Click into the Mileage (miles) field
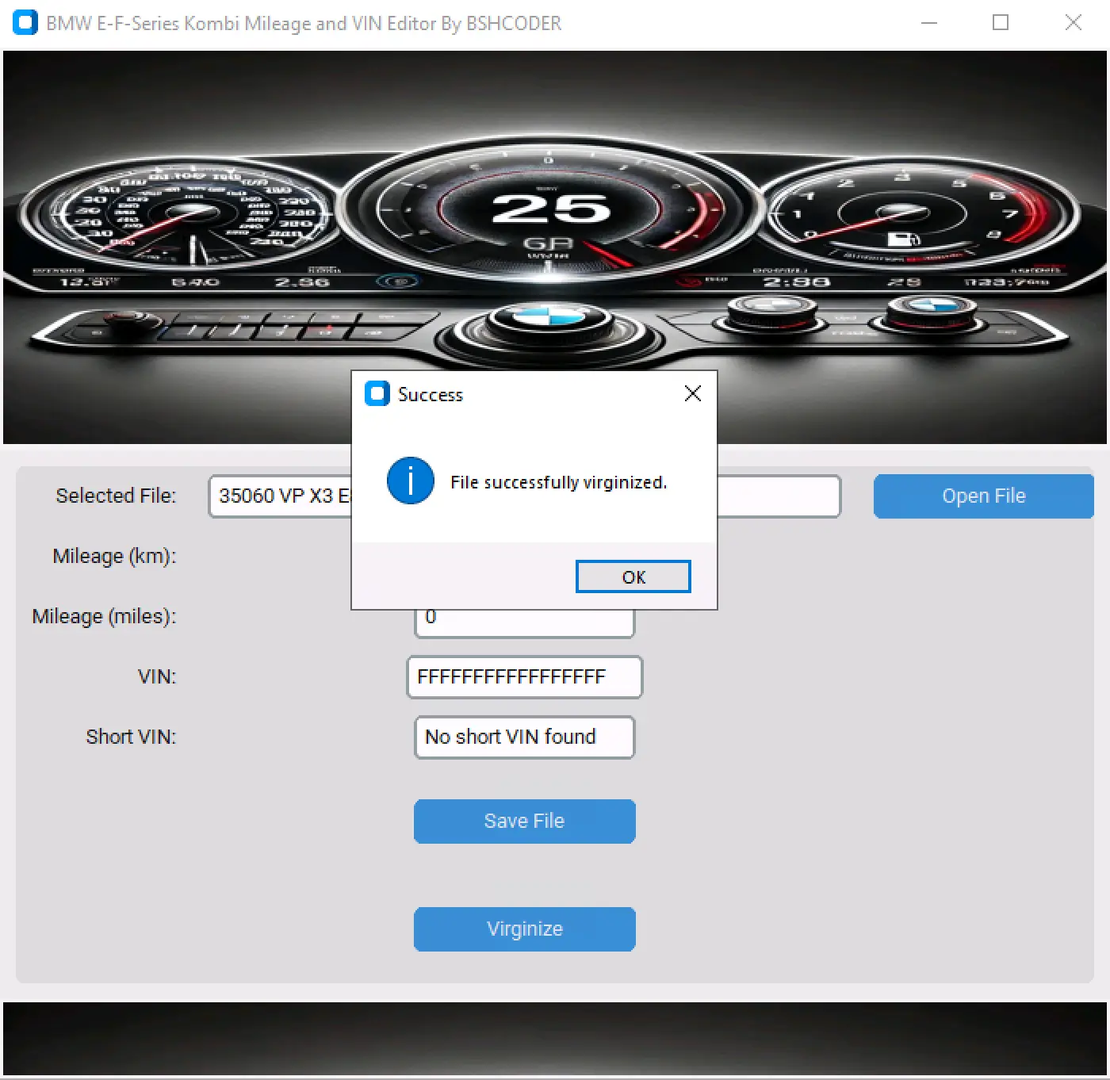 pyautogui.click(x=524, y=622)
